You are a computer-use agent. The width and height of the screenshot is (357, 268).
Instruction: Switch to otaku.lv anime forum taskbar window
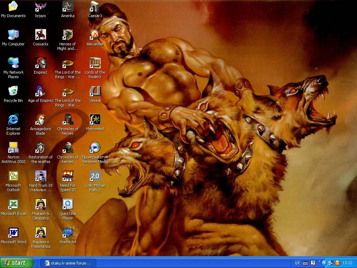pos(68,263)
